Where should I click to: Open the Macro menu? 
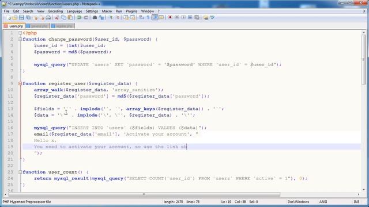point(107,11)
